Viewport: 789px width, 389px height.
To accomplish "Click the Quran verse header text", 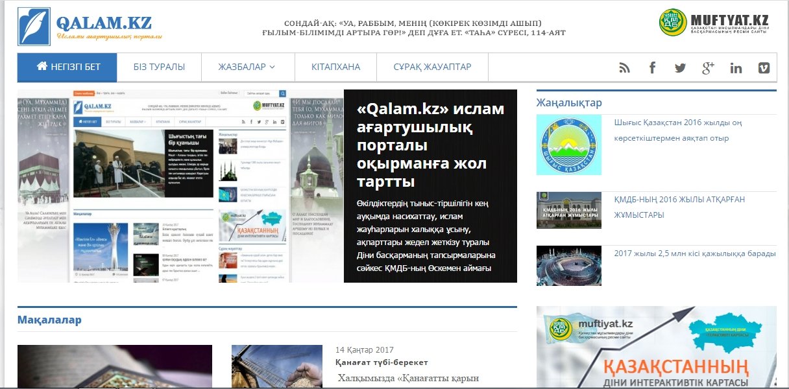I will pyautogui.click(x=414, y=28).
